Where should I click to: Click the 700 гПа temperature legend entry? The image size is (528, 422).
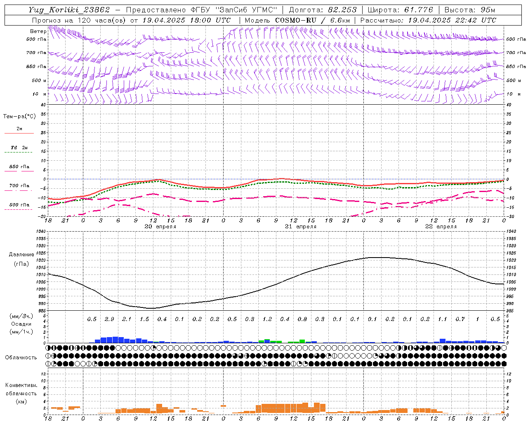19,186
